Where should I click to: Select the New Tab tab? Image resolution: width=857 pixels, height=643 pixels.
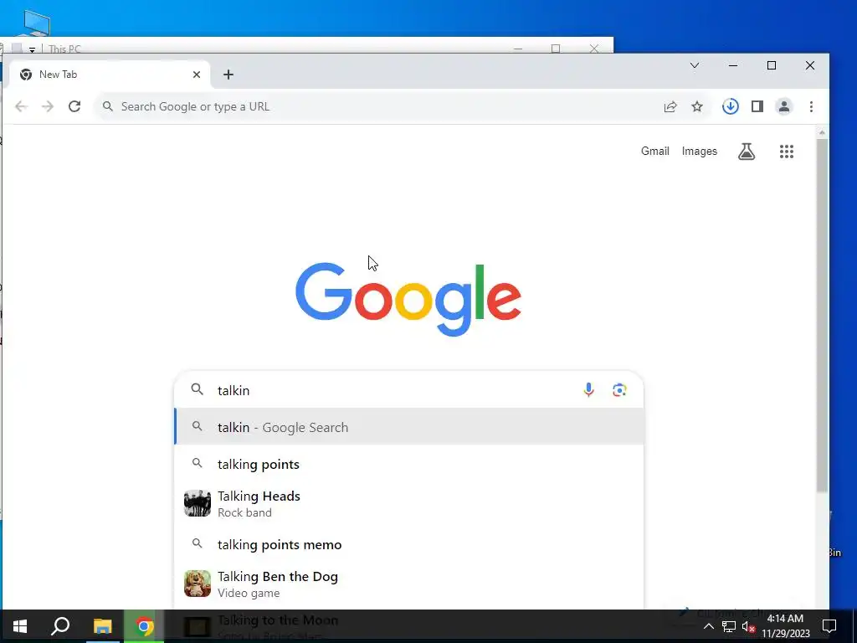110,75
